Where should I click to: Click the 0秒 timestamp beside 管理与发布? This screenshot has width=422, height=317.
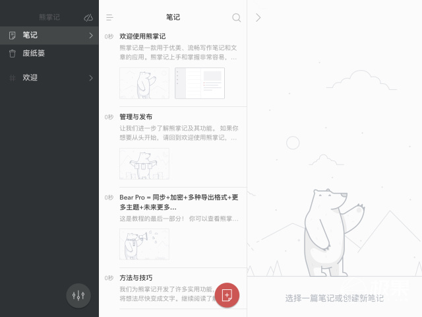click(109, 117)
